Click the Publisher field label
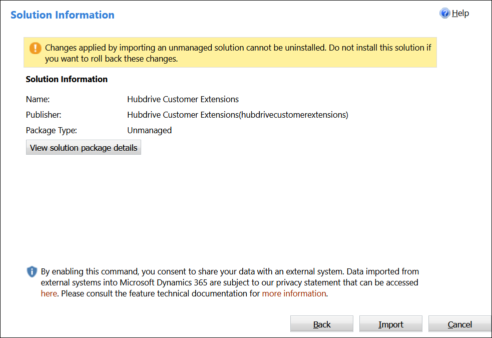 click(x=44, y=115)
